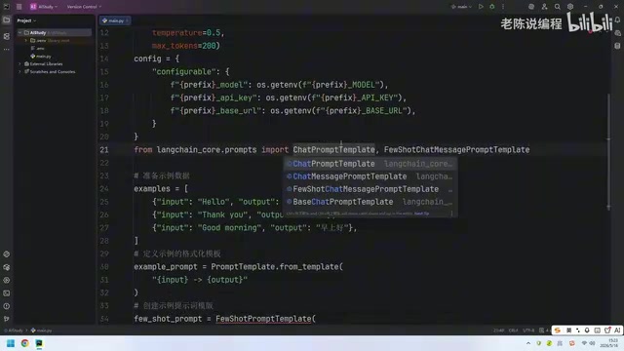The width and height of the screenshot is (624, 351).
Task: Expand the .venv folder
Action: (x=26, y=41)
